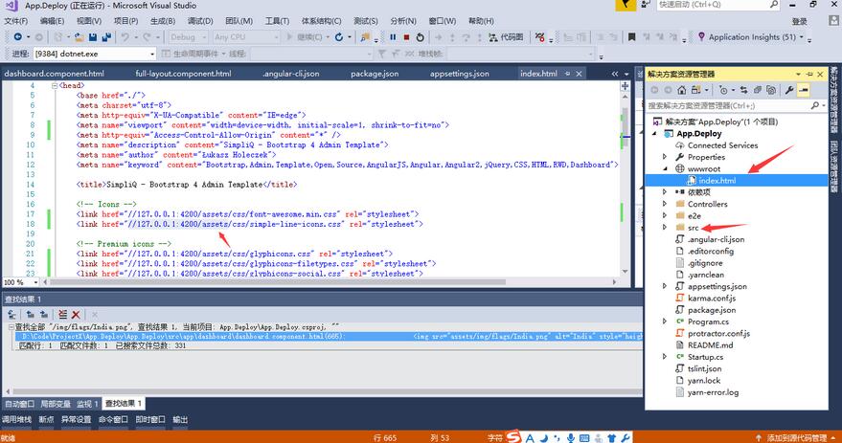This screenshot has height=443, width=842.
Task: Pause debugging with the Break All icon
Action: 393,37
